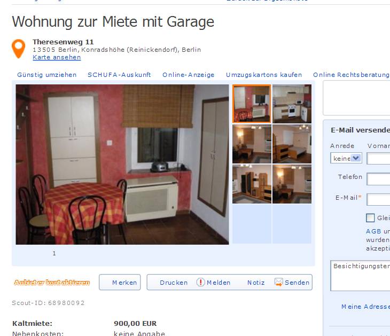
Task: Click the red exclamation Melden icon
Action: coord(200,282)
